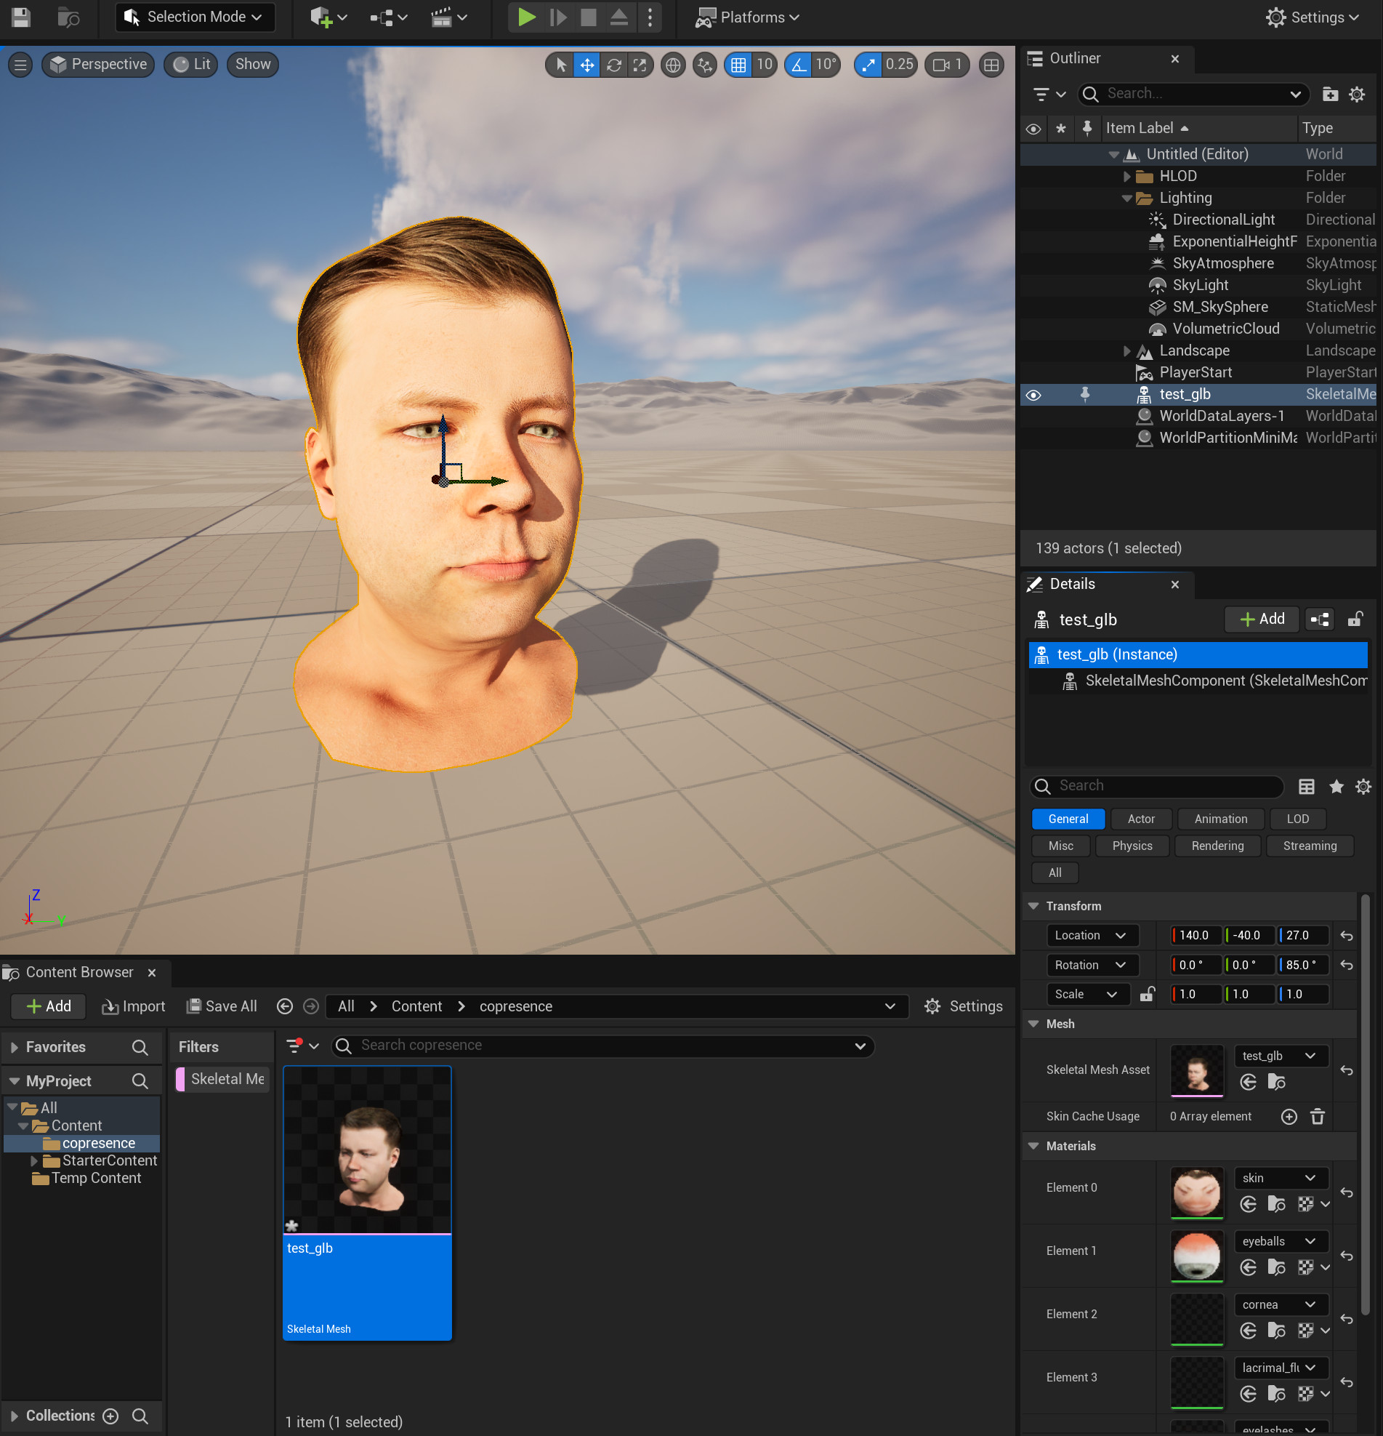Click the Skeletal Mesh Asset thumbnail
Screen dimensions: 1383x1436
[x=1196, y=1070]
